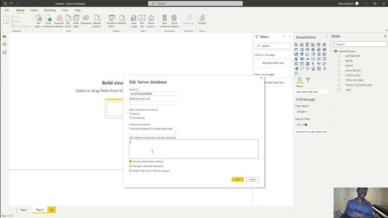The height and width of the screenshot is (218, 388).
Task: Click the SQL statement text area
Action: 194,149
